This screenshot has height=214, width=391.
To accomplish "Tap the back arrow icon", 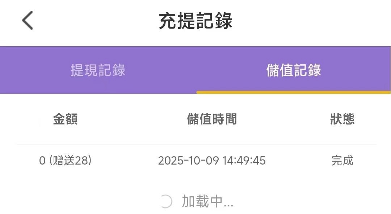I will tap(28, 20).
